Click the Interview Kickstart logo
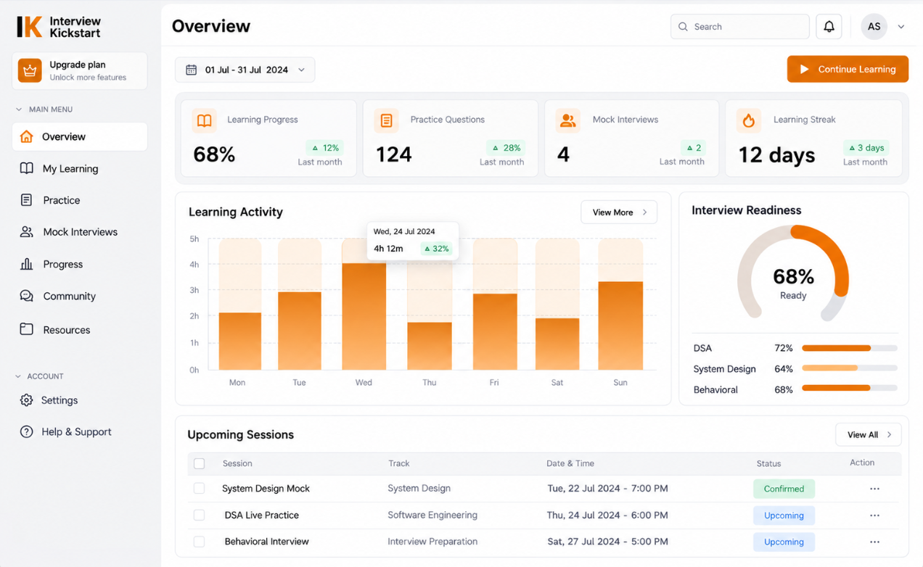 click(x=59, y=27)
